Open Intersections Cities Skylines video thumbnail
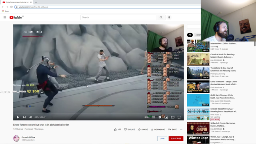 198,46
